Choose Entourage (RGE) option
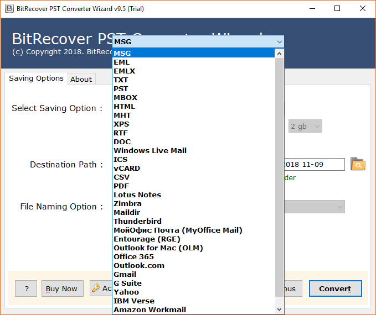 tap(193, 239)
